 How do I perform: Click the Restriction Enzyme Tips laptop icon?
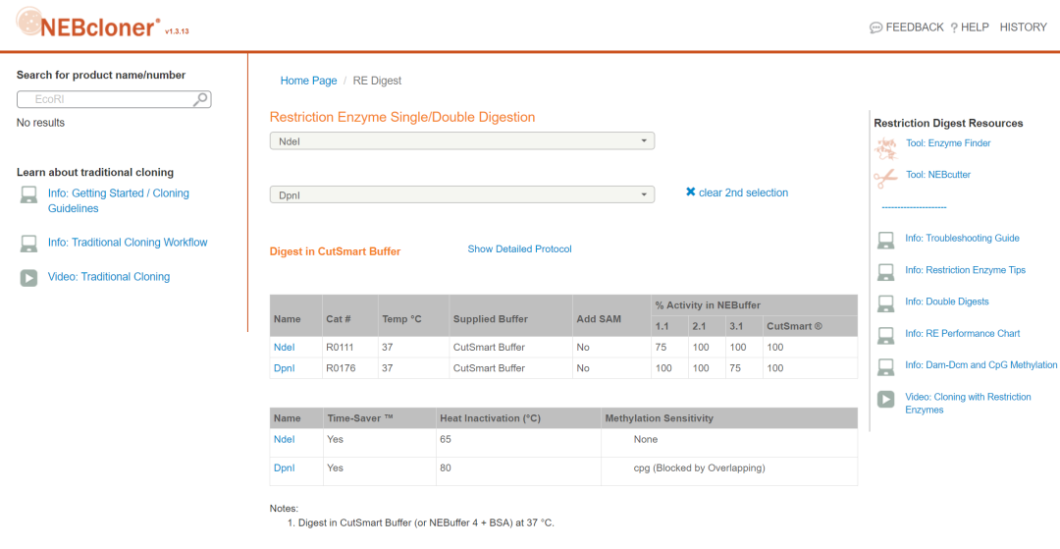pyautogui.click(x=885, y=272)
